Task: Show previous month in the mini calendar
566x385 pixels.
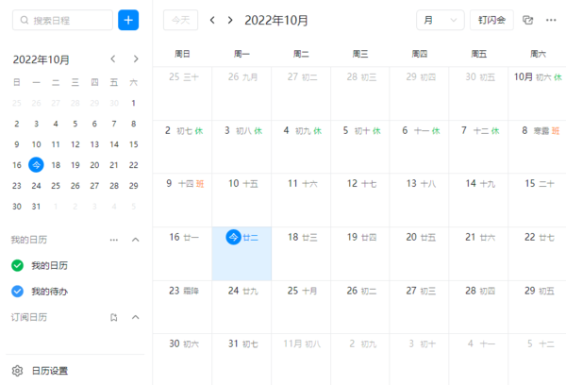Action: (x=113, y=59)
